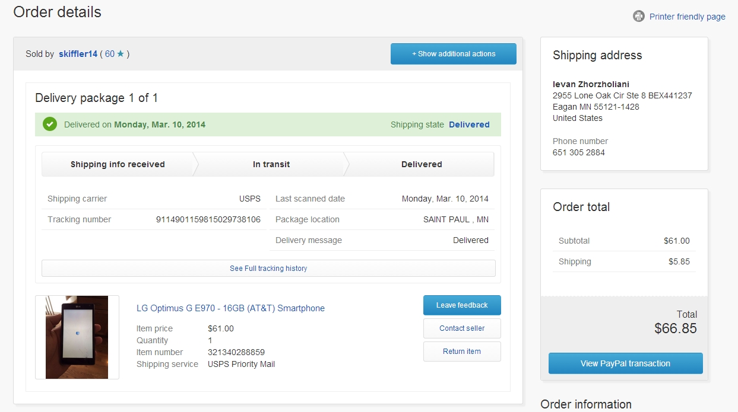Click the Return item button
The height and width of the screenshot is (412, 738).
(462, 352)
